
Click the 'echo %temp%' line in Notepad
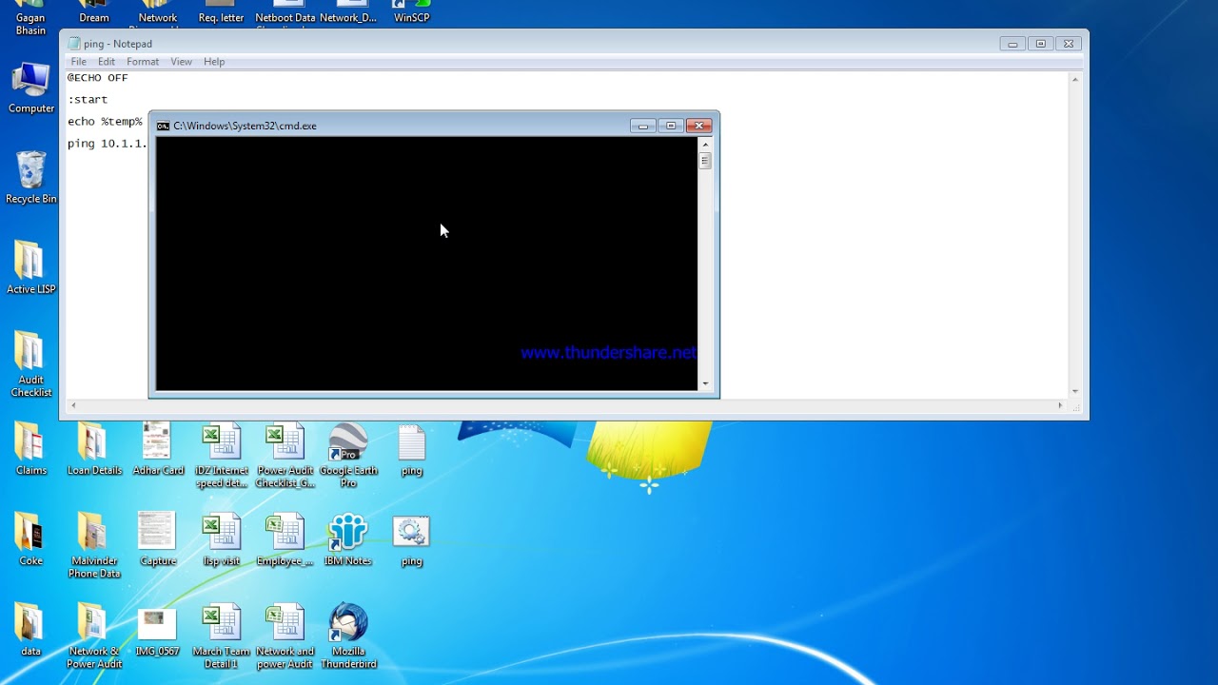click(x=105, y=122)
